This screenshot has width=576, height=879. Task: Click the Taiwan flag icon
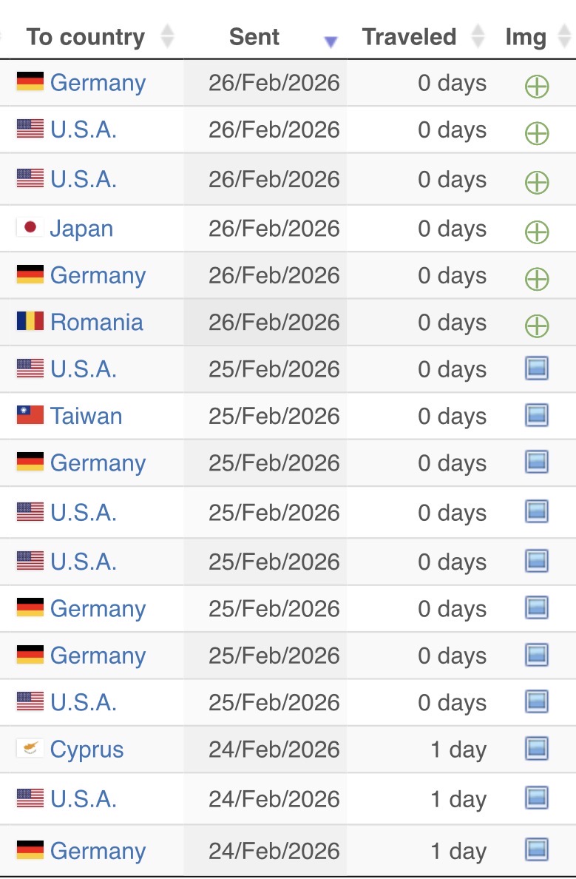pos(30,415)
